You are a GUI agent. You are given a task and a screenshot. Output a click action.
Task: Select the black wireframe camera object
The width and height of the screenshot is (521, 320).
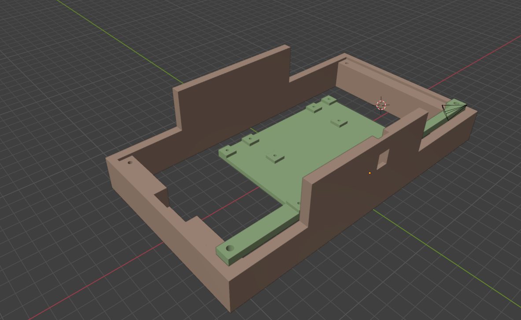[x=454, y=112]
